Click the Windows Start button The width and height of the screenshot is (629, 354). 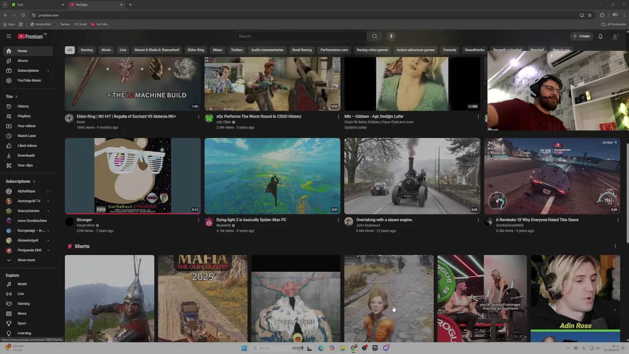(244, 348)
